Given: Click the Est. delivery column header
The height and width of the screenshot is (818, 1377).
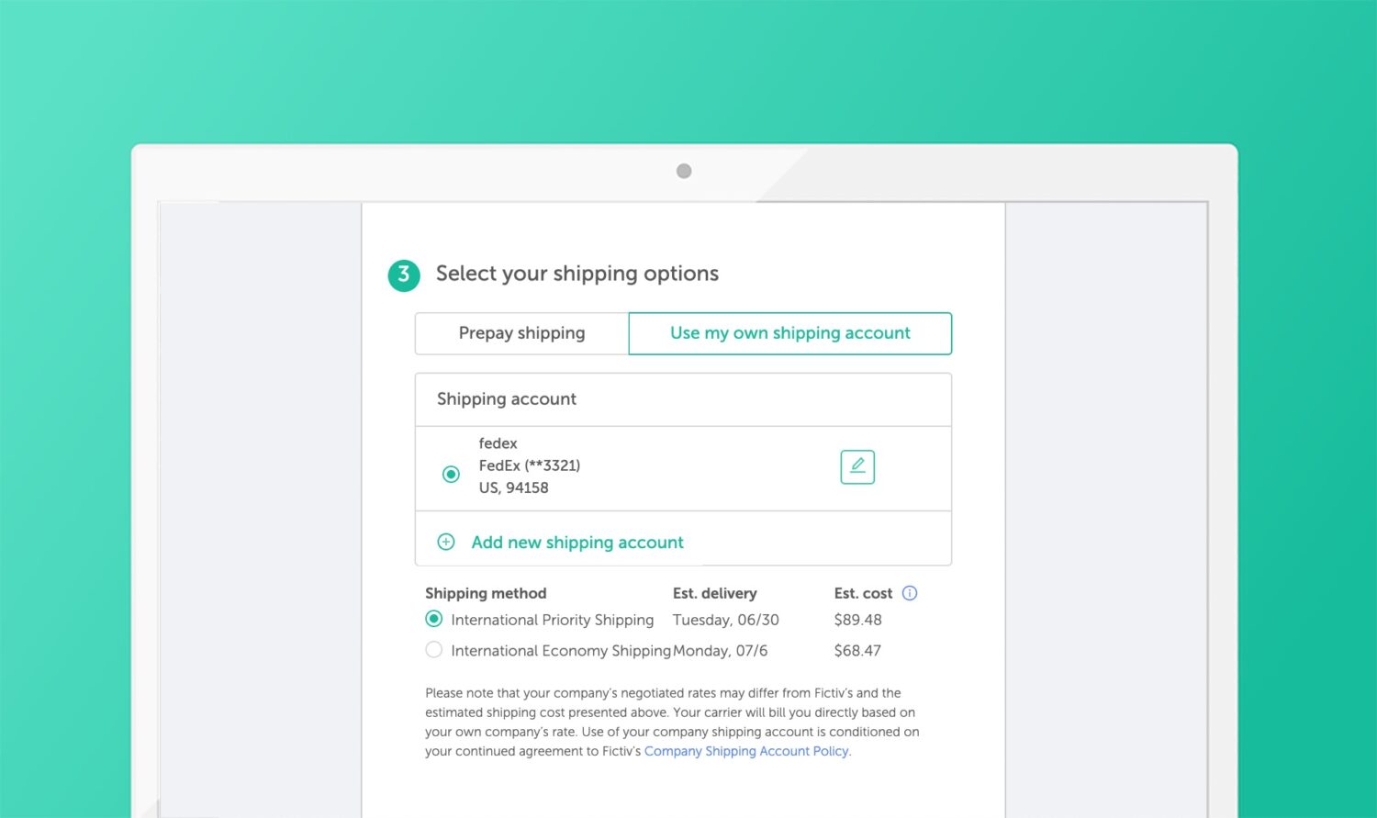Looking at the screenshot, I should tap(714, 593).
